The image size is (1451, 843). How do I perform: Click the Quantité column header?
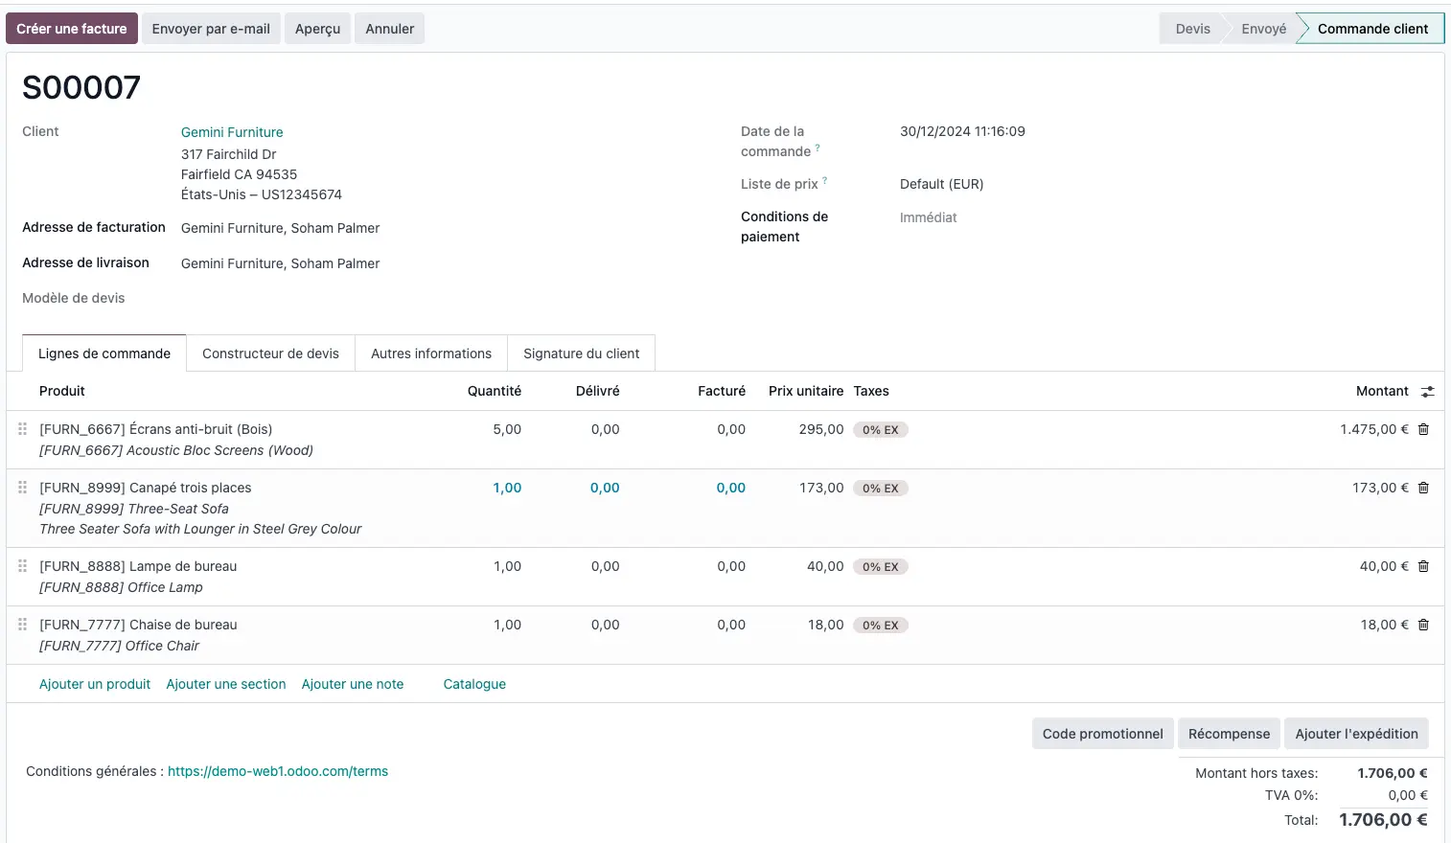tap(495, 391)
